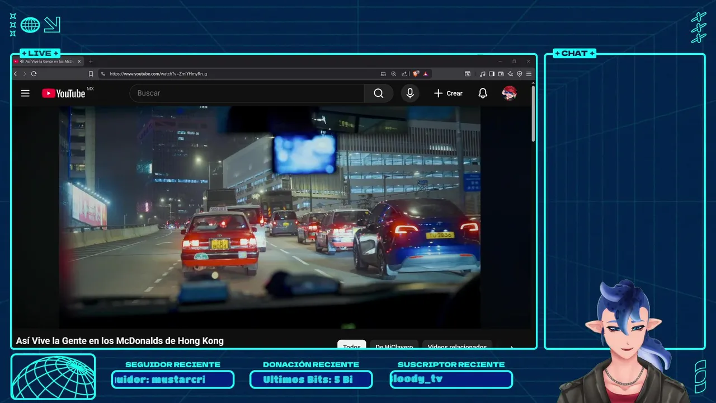Open the Brave VPN shield icon

tap(520, 74)
